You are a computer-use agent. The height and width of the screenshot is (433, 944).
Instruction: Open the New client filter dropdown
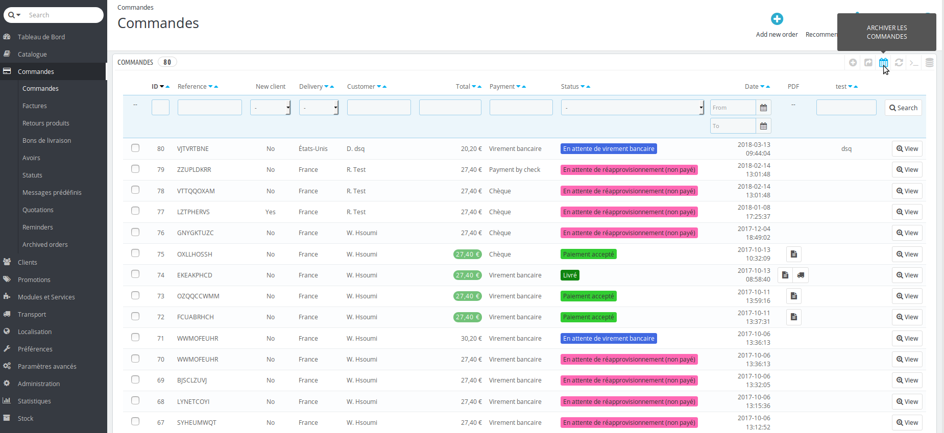[x=271, y=108]
